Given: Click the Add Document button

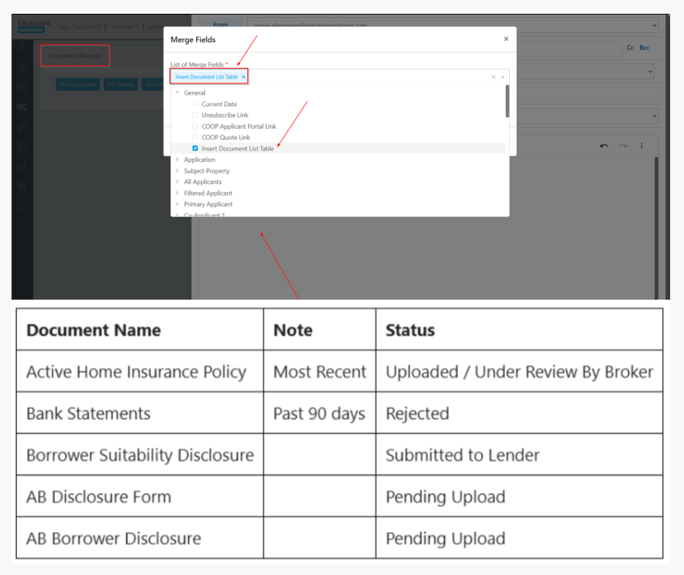Looking at the screenshot, I should tap(78, 84).
